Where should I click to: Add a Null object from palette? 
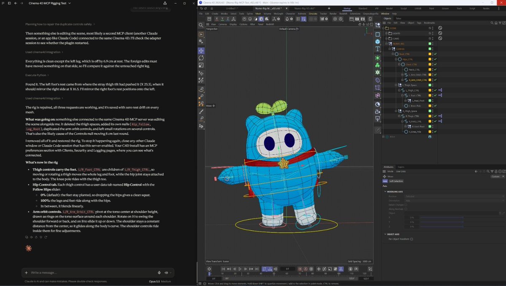(377, 25)
